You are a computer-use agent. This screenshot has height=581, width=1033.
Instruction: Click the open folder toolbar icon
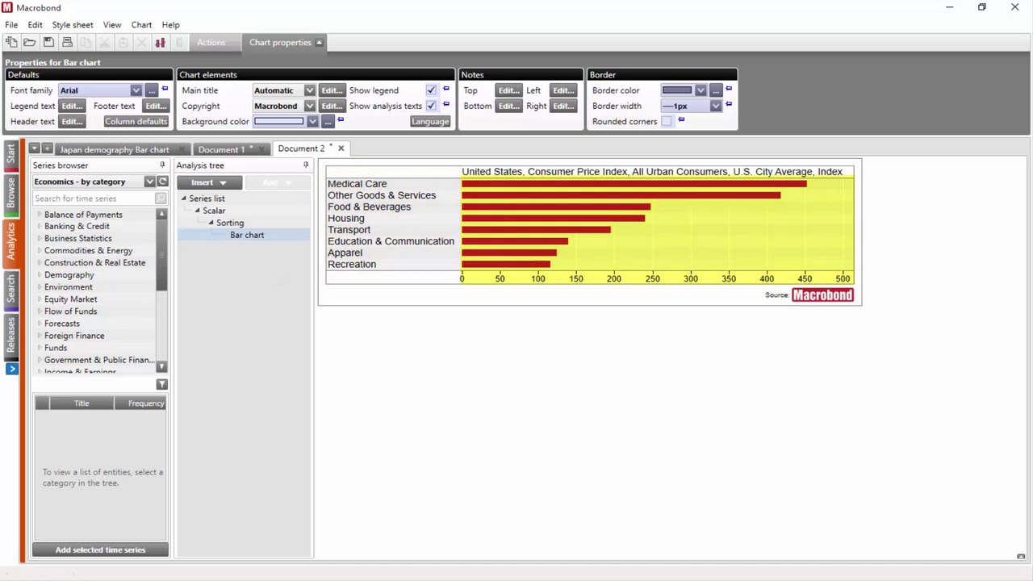29,42
